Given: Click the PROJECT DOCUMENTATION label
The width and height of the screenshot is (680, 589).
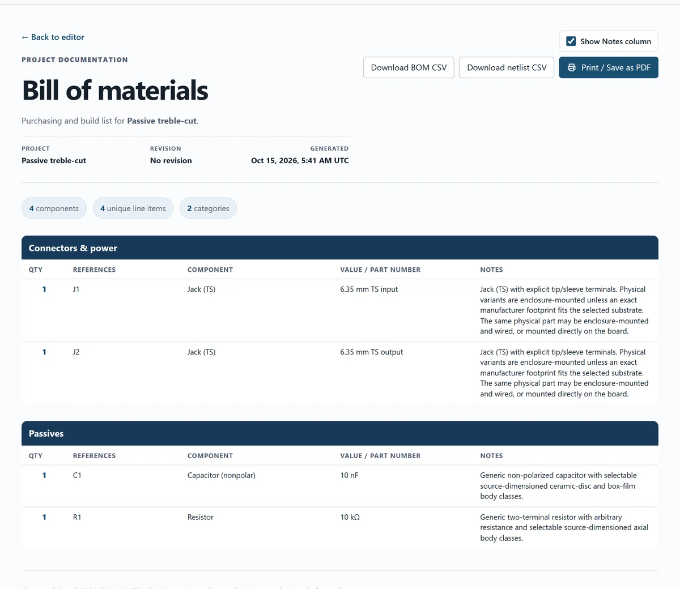Looking at the screenshot, I should 75,60.
